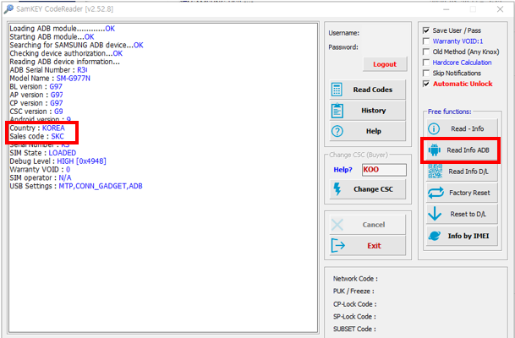Click the Help button label under History
Image resolution: width=515 pixels, height=338 pixels.
click(x=374, y=131)
